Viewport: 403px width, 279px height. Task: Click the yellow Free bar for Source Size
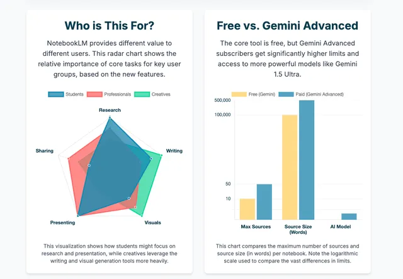click(290, 167)
